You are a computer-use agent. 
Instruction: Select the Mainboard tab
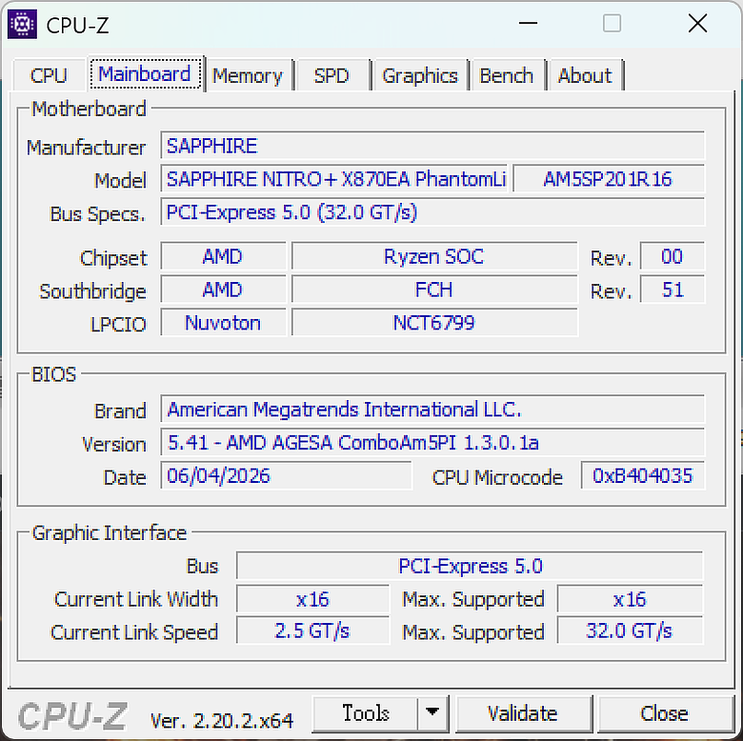(145, 74)
